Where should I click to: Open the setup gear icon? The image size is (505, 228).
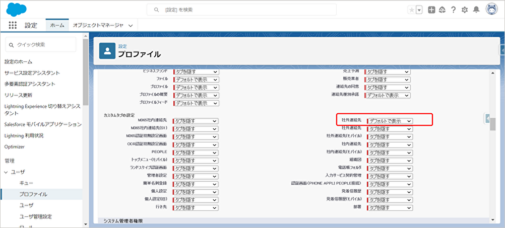(465, 10)
